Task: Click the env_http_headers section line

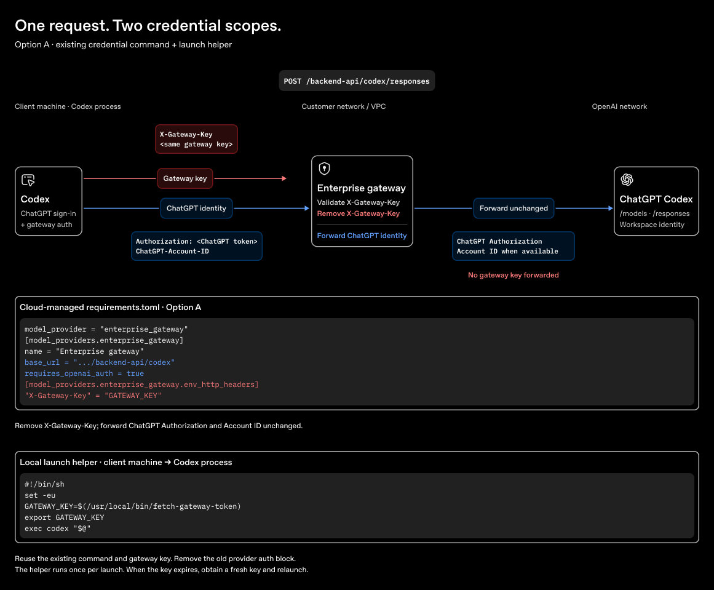Action: point(141,385)
